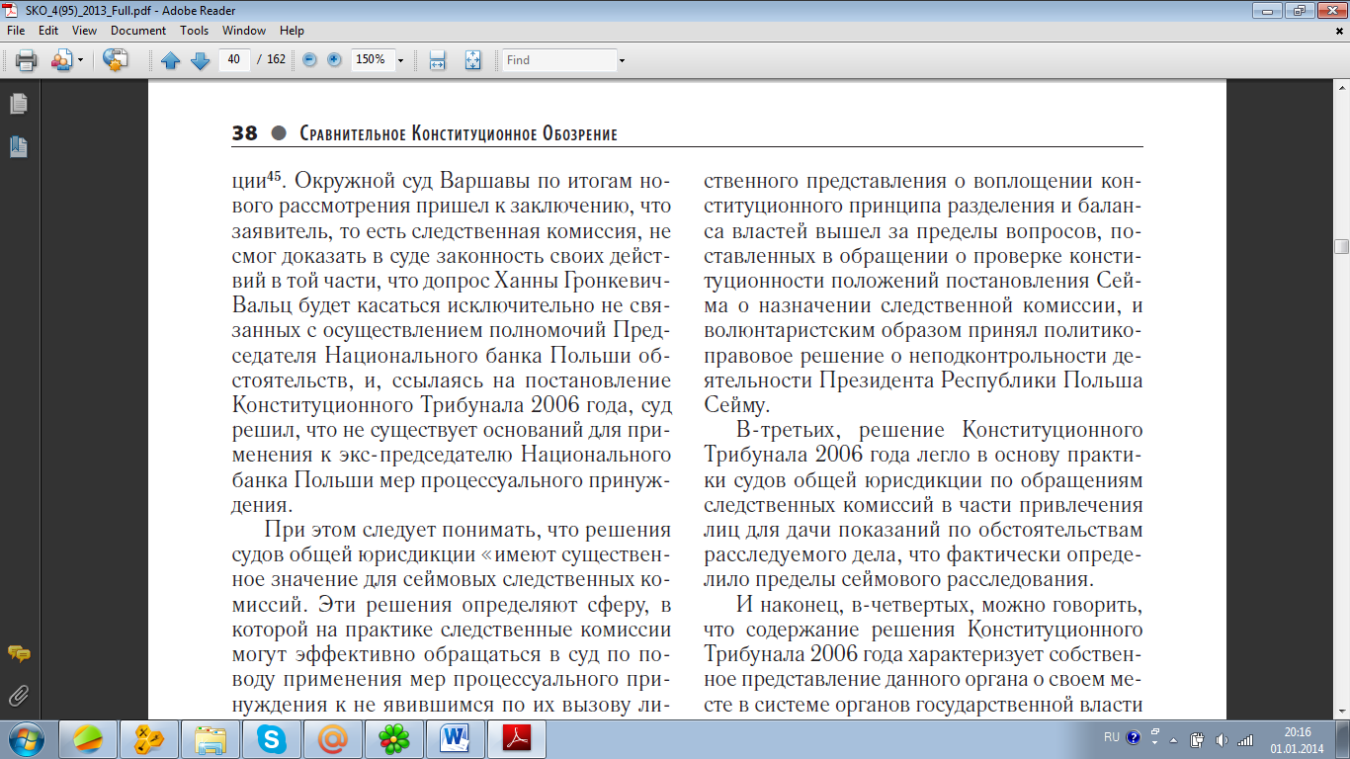The image size is (1350, 759).
Task: Click the network signal bars tray icon
Action: tap(1245, 738)
